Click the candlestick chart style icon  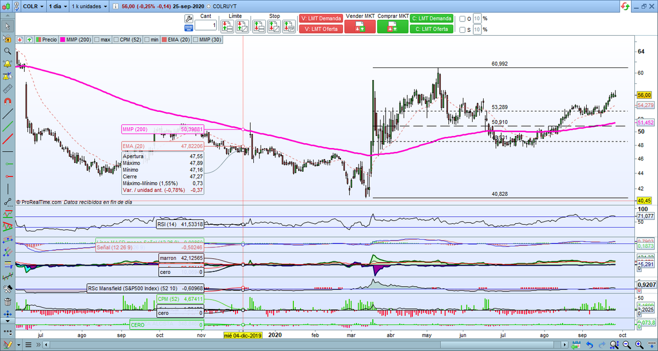pos(5,7)
